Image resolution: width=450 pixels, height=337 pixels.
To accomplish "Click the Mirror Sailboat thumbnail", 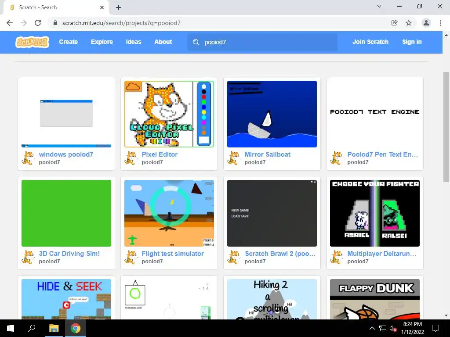I will point(272,114).
